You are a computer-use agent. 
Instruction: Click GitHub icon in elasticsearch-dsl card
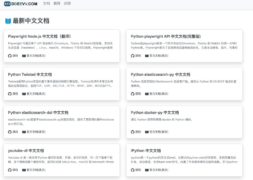[10, 132]
